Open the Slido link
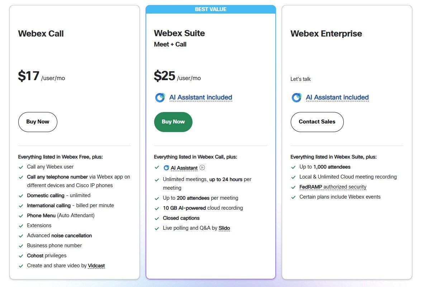The width and height of the screenshot is (423, 287). click(224, 228)
